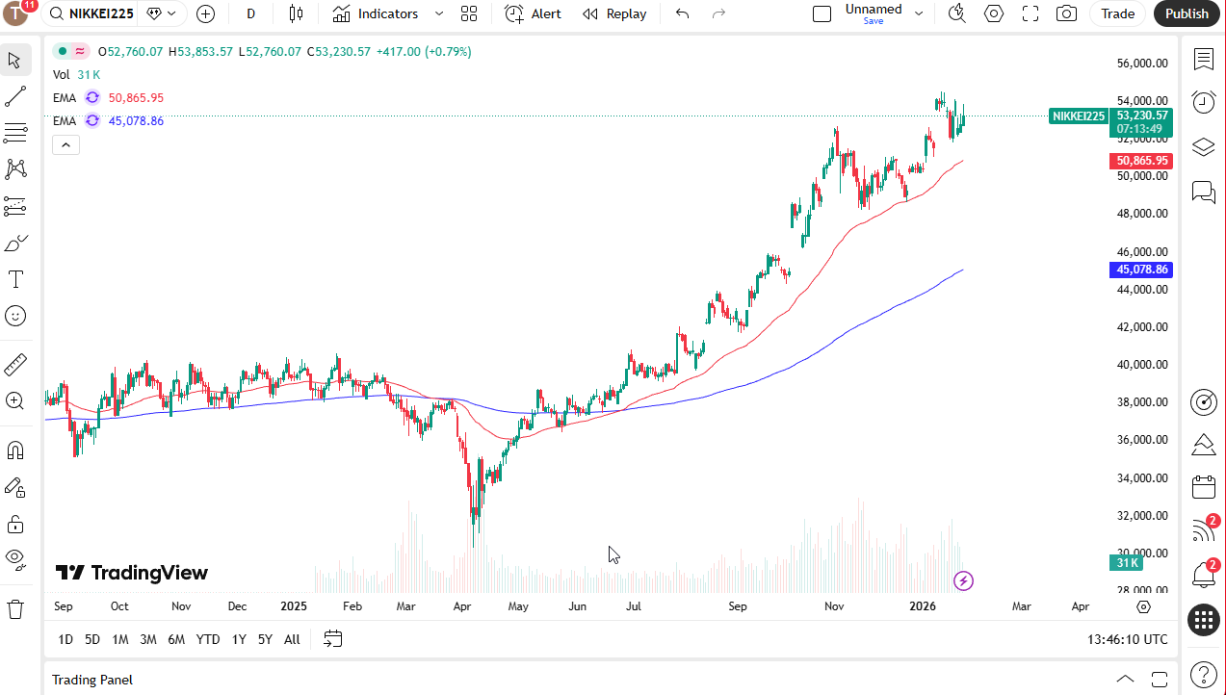Create a new Alert
1226x695 pixels.
[x=533, y=13]
